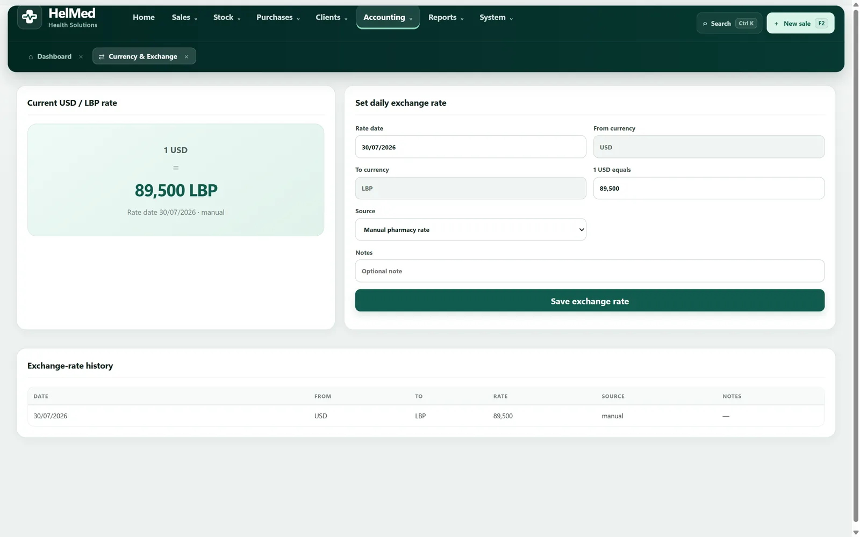
Task: Click the plus icon on New sale
Action: tap(776, 24)
